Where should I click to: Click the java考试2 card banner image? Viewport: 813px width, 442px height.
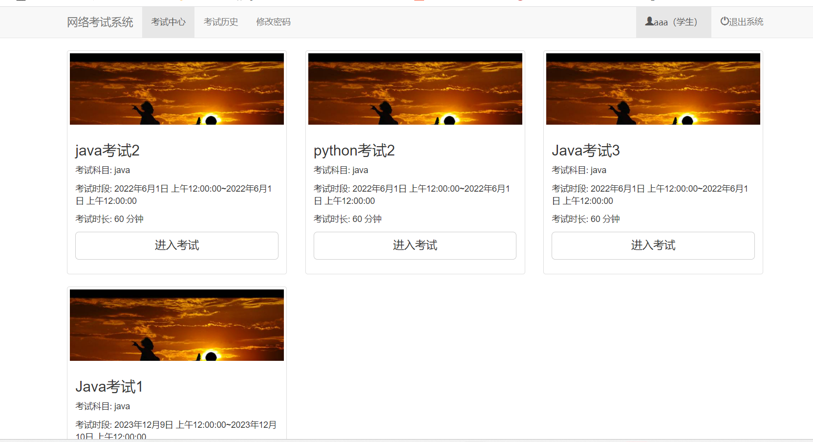(x=177, y=89)
